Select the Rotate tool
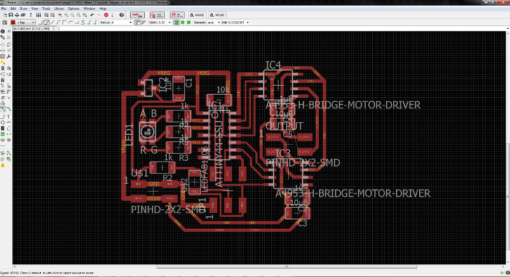510x277 pixels. (x=9, y=50)
